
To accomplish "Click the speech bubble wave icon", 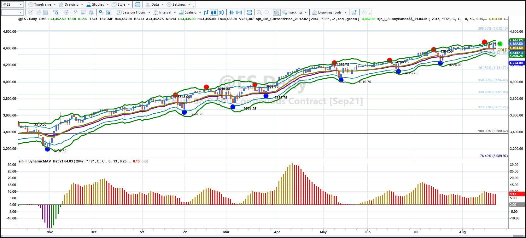I will click(x=76, y=13).
